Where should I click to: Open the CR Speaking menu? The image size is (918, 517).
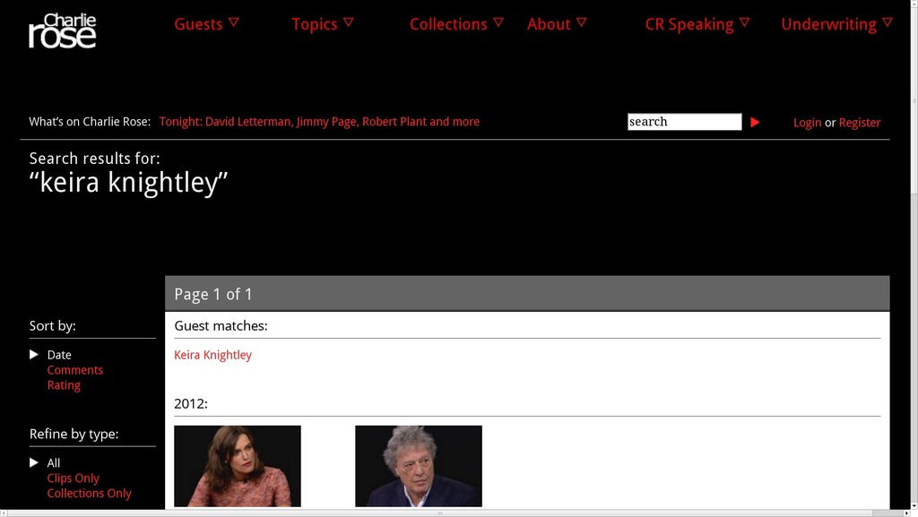point(689,24)
